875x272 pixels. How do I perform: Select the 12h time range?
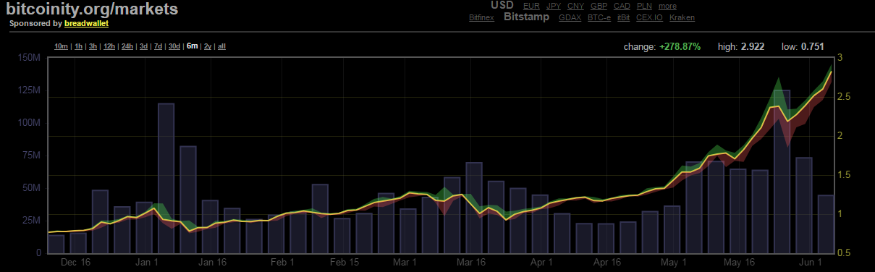[109, 46]
